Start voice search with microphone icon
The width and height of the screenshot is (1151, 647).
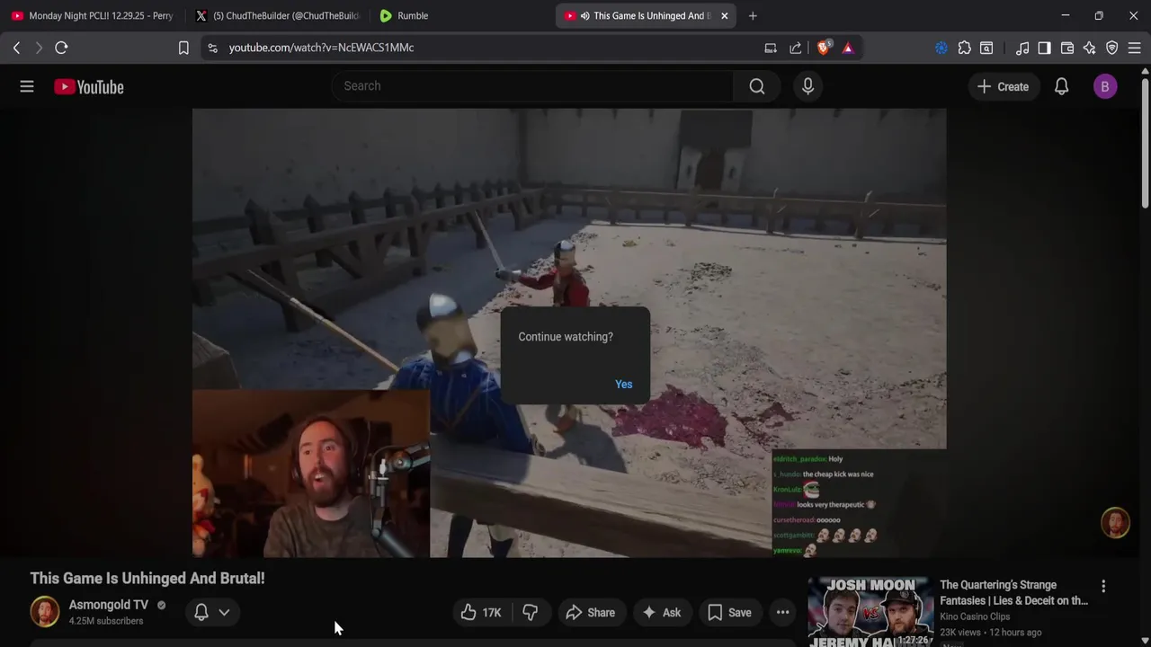tap(807, 85)
